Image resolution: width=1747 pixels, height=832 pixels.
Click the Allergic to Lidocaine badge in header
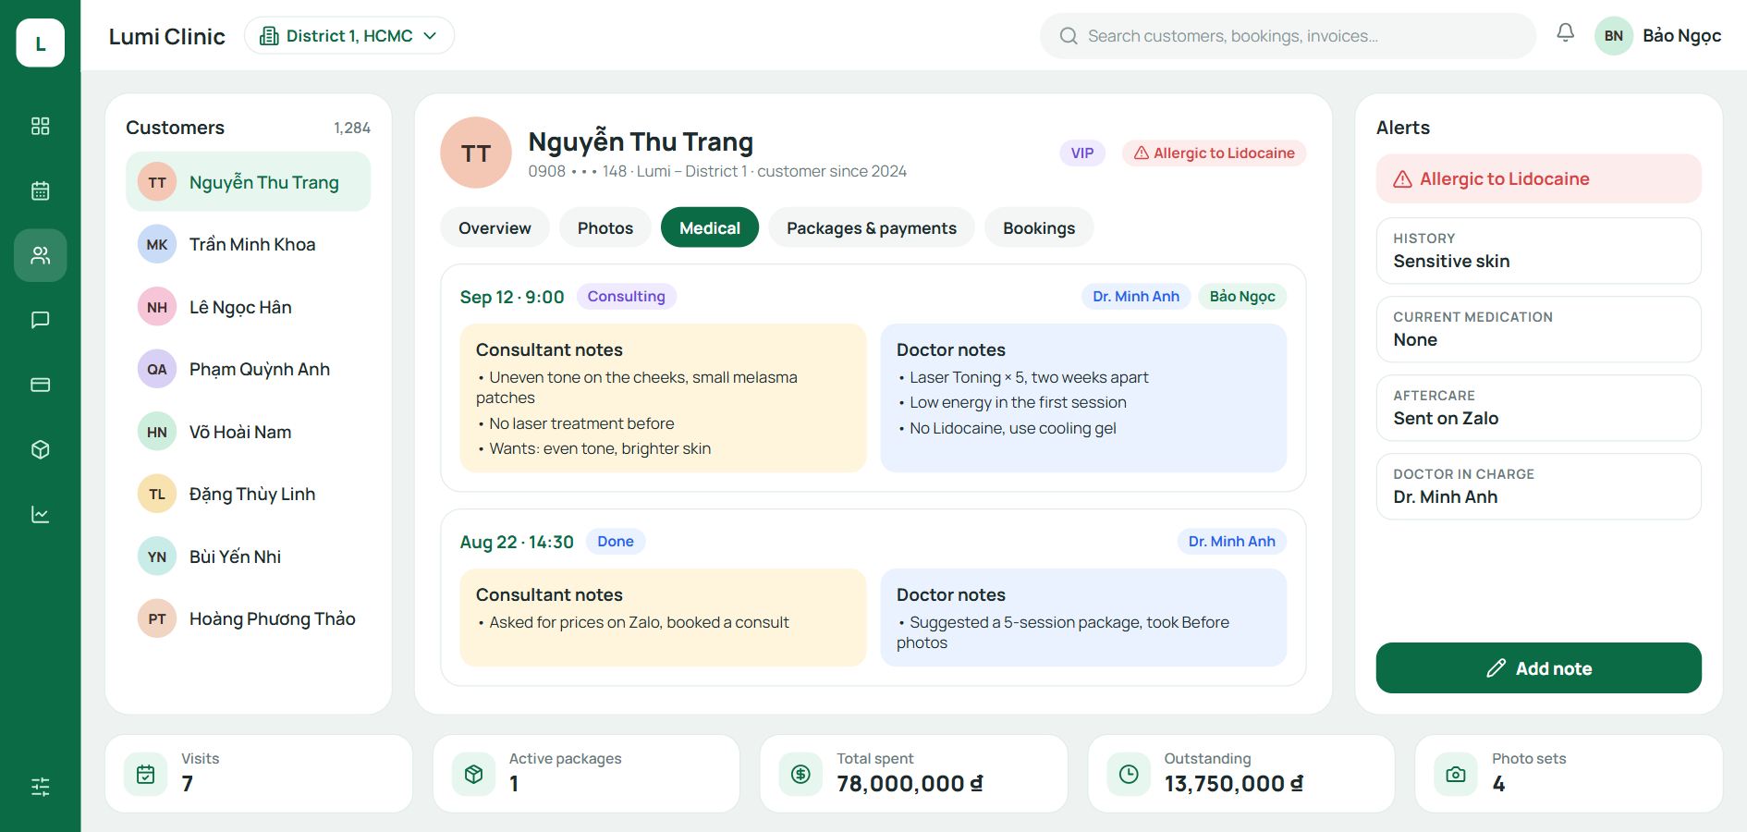(x=1214, y=153)
